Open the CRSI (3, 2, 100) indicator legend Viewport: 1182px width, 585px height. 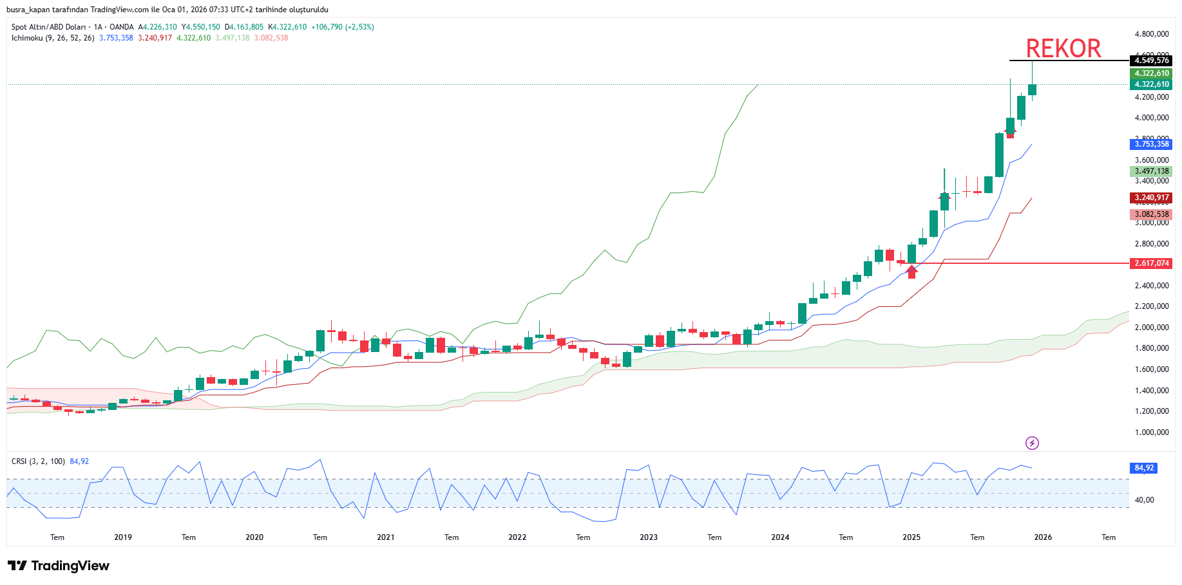coord(38,461)
